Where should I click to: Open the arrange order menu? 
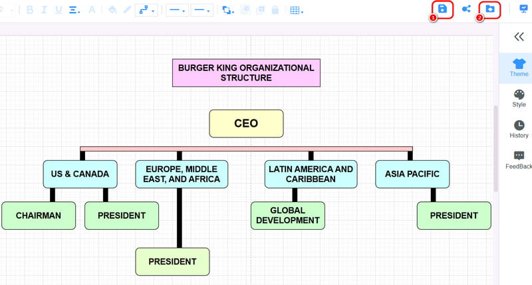tap(228, 10)
